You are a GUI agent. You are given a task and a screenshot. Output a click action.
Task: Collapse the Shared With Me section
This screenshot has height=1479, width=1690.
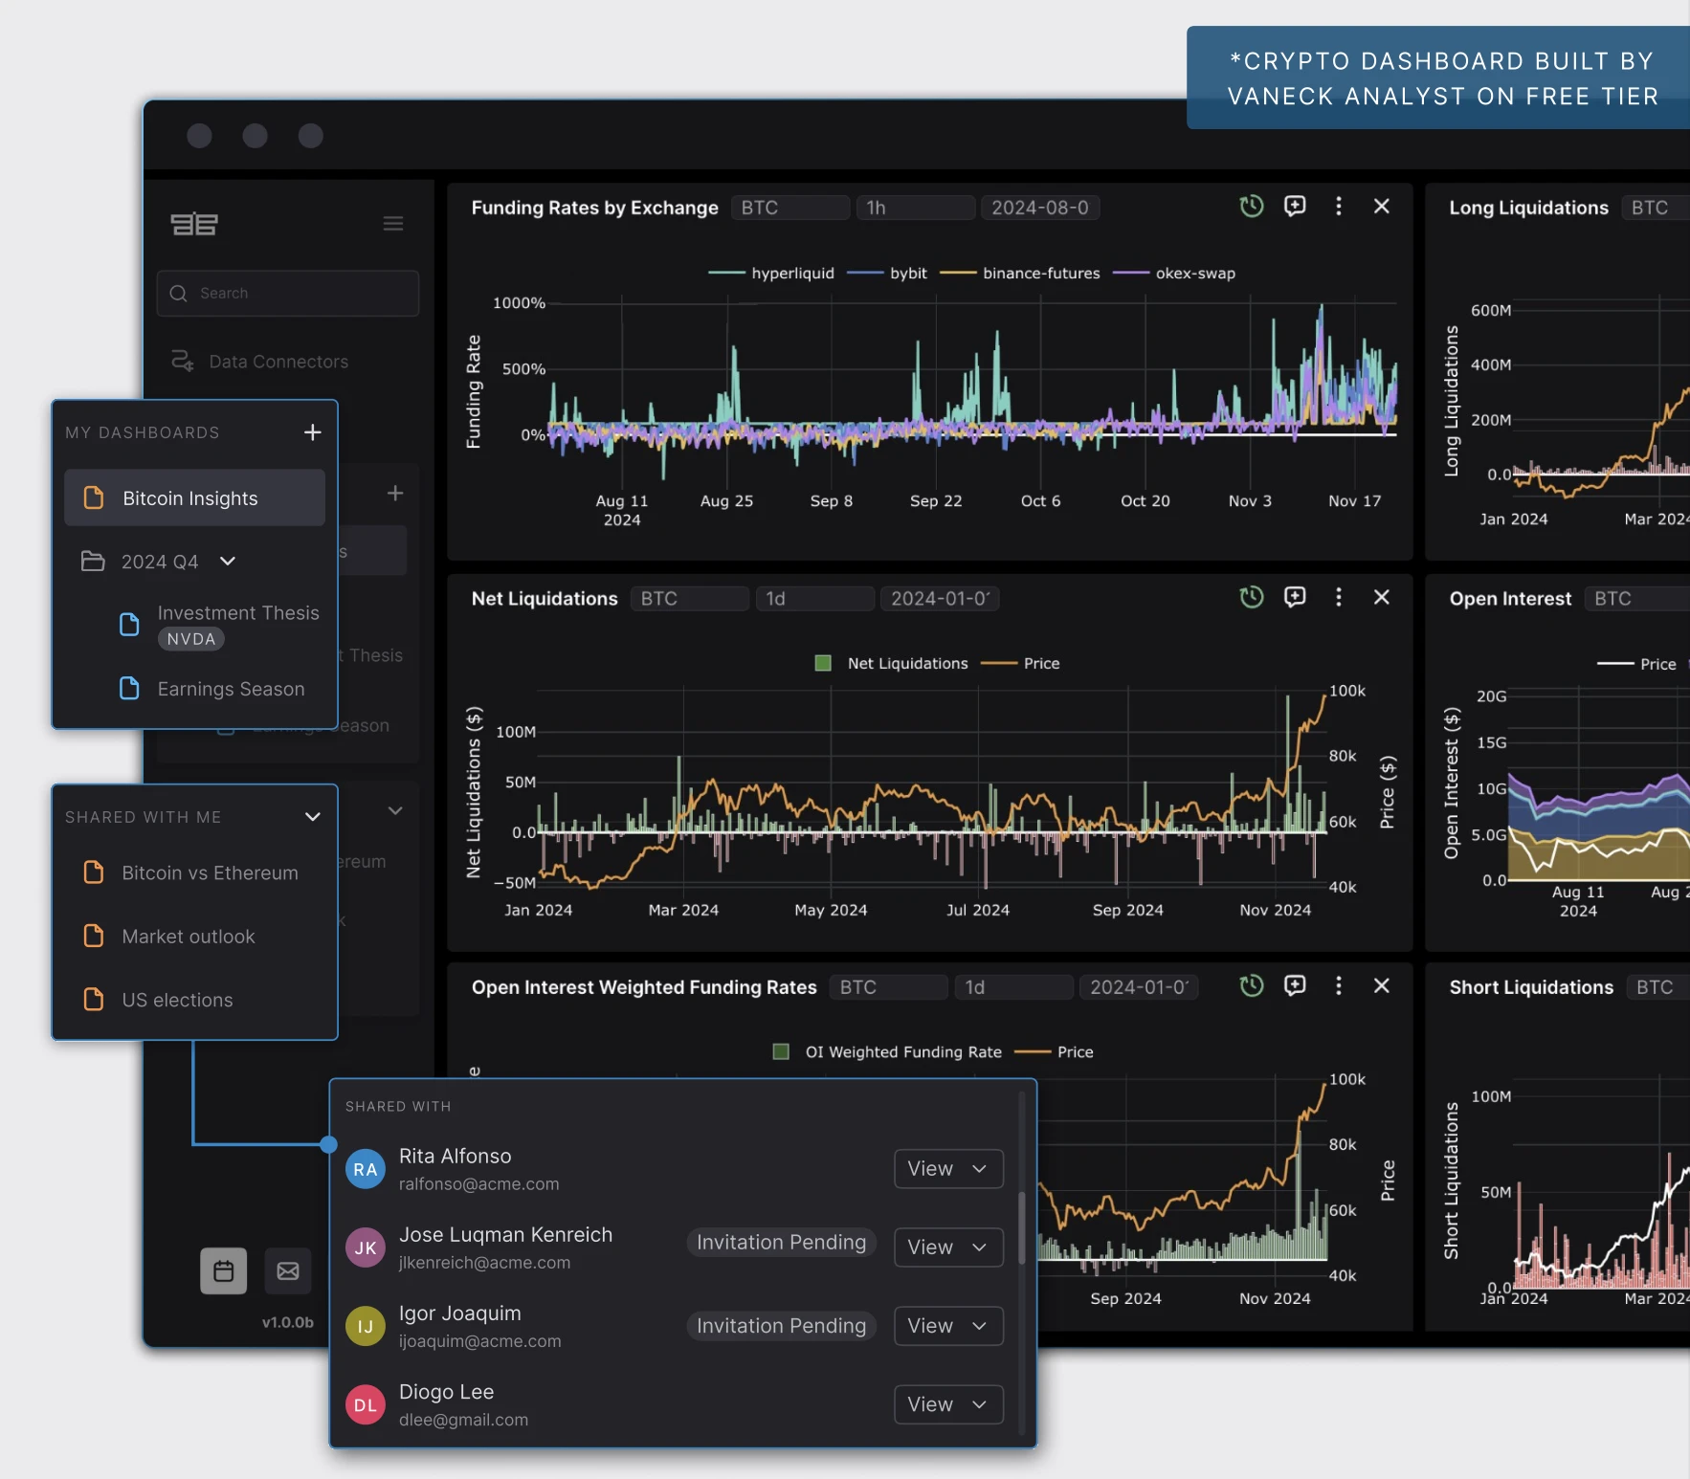tap(312, 817)
